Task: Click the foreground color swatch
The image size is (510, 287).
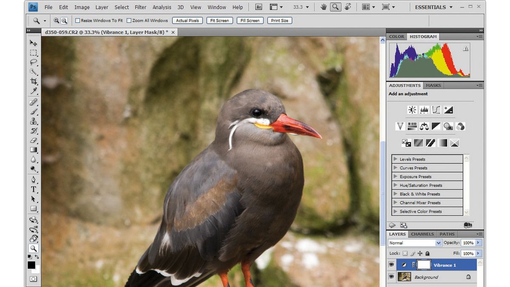Action: coord(31,266)
